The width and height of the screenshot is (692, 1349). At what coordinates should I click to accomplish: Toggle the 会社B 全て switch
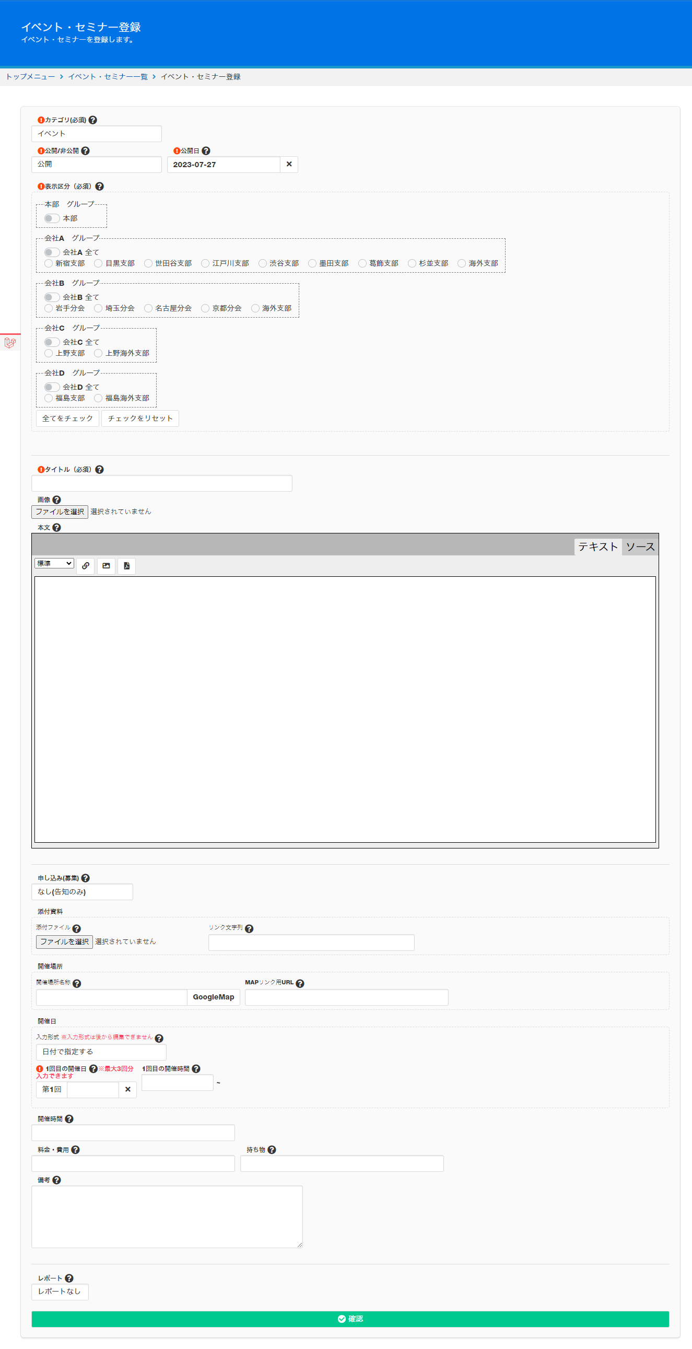[x=52, y=297]
